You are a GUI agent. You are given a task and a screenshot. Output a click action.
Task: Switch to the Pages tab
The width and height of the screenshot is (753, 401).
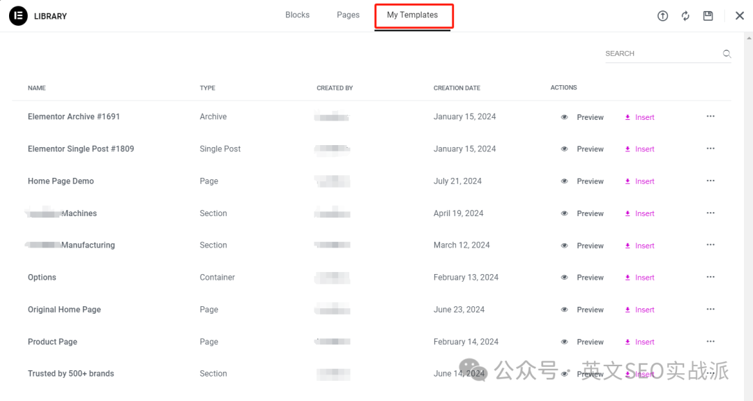click(x=348, y=15)
